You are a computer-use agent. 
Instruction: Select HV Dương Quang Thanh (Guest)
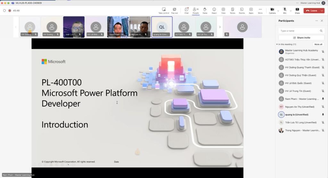click(301, 68)
